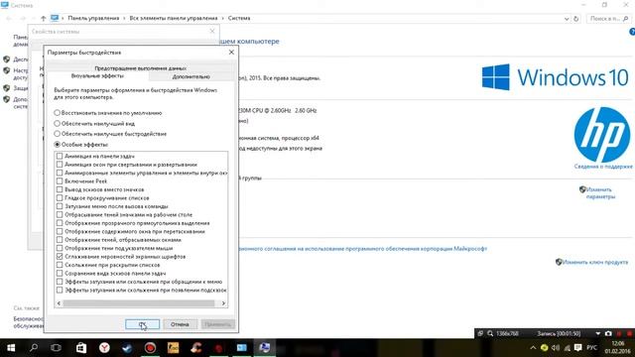The width and height of the screenshot is (635, 357).
Task: Open the red round recorder taskbar app
Action: pyautogui.click(x=150, y=348)
